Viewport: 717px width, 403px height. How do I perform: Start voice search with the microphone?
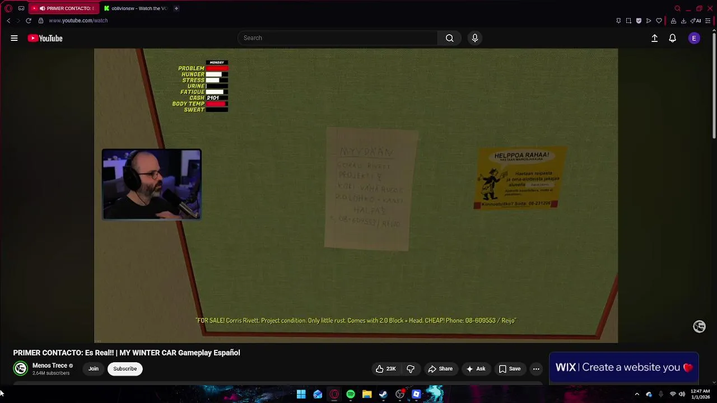475,38
